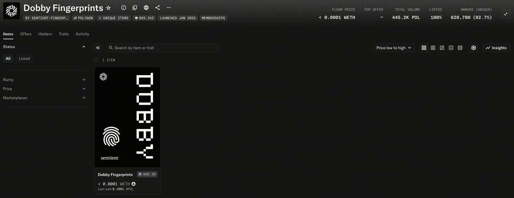Open the more options ellipsis menu
This screenshot has width=514, height=198.
[x=169, y=8]
